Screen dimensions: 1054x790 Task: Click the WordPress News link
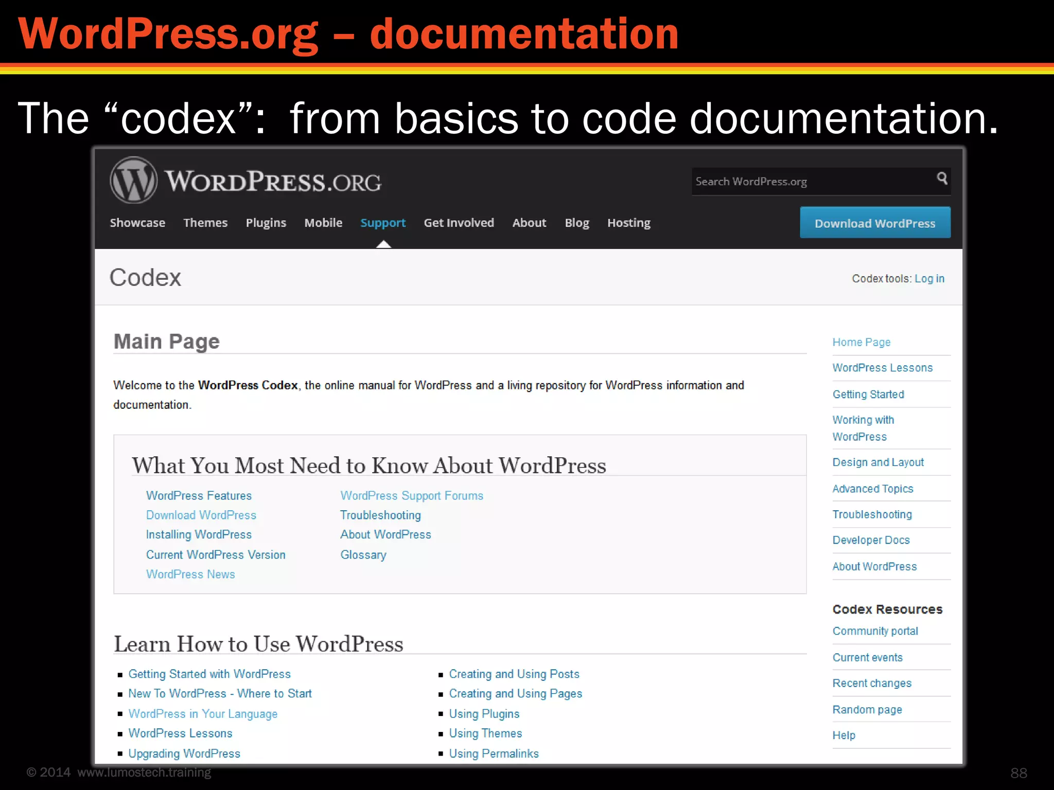pyautogui.click(x=190, y=574)
